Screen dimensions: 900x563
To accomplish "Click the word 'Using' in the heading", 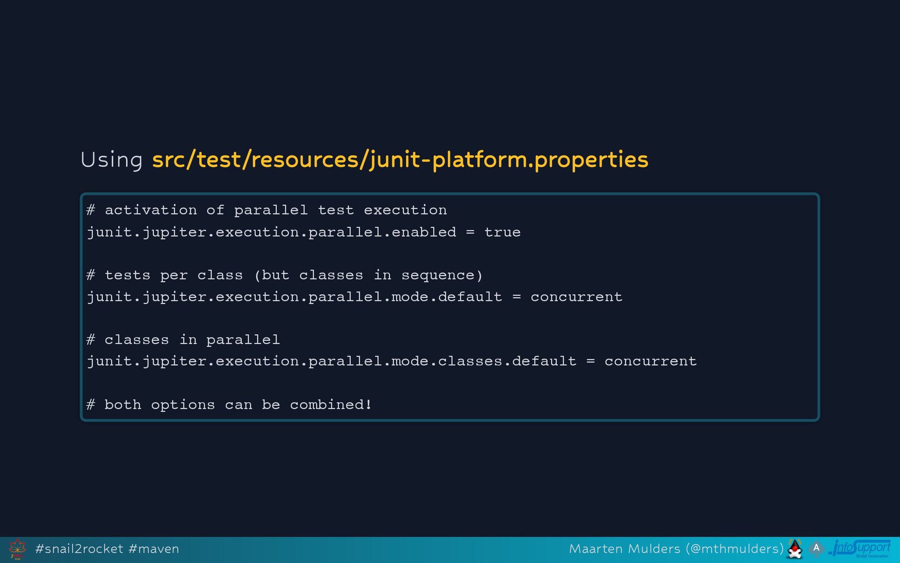I will 112,160.
